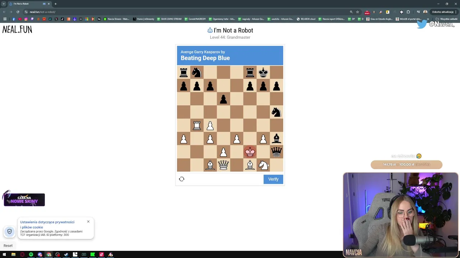
Task: Click the white king on the chessboard
Action: pyautogui.click(x=250, y=152)
